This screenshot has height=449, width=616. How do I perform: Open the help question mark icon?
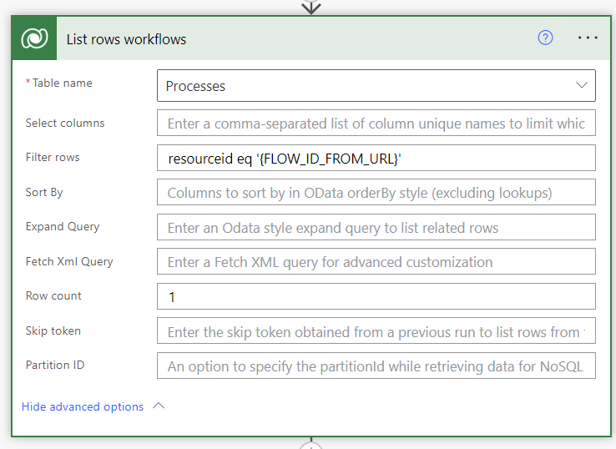545,38
